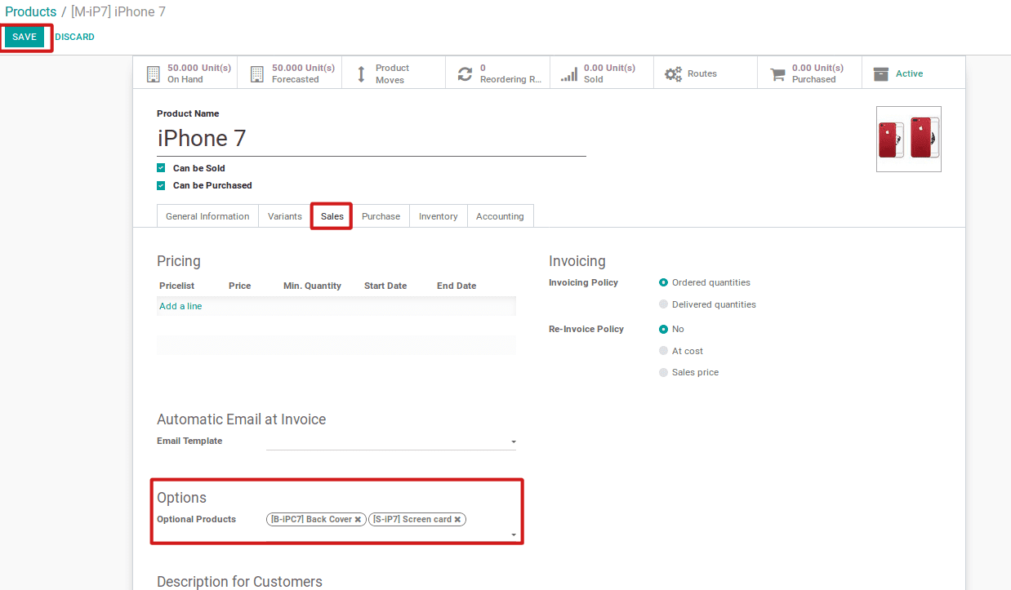Expand the Optional Products dropdown arrow

tap(514, 535)
